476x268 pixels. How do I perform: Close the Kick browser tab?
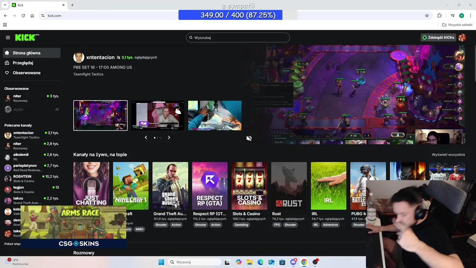(64, 5)
